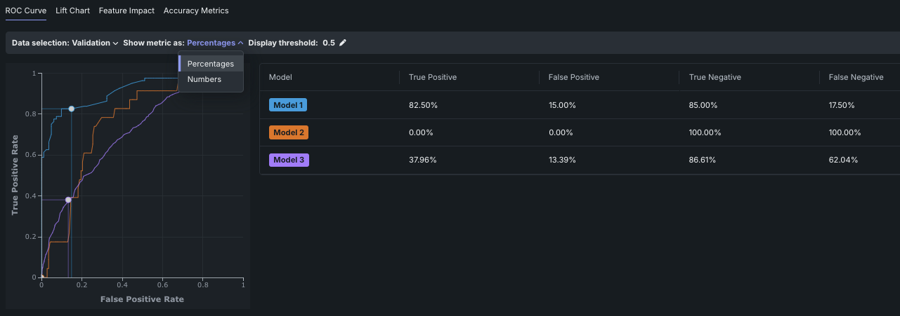
Task: Select the orange Model 2 badge
Action: click(x=288, y=132)
